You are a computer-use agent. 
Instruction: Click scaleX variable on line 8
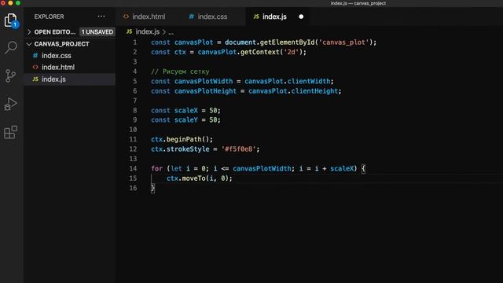point(186,110)
